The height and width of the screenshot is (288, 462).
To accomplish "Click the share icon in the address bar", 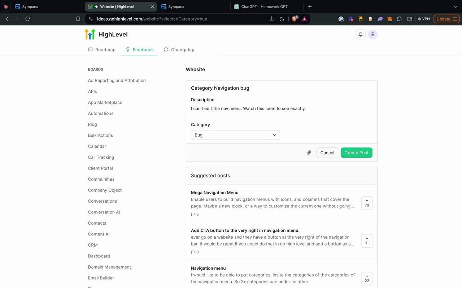I will click(x=271, y=19).
